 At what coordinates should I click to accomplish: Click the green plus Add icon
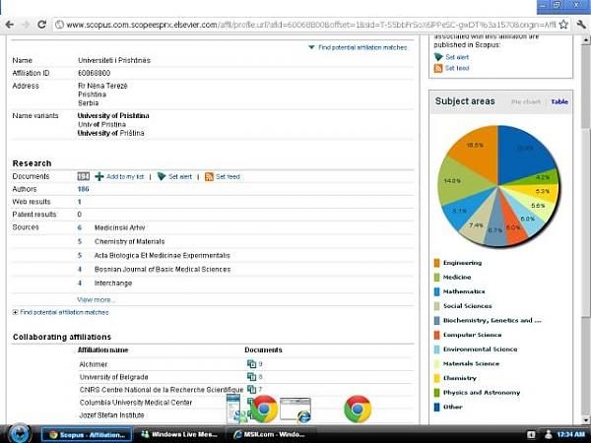coord(99,176)
